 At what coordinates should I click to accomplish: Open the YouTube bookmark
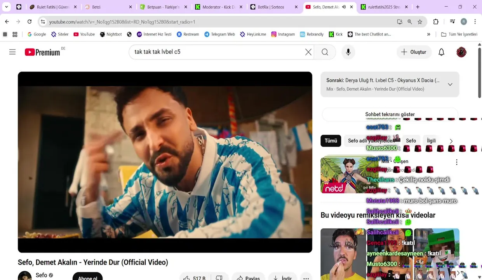pyautogui.click(x=84, y=34)
